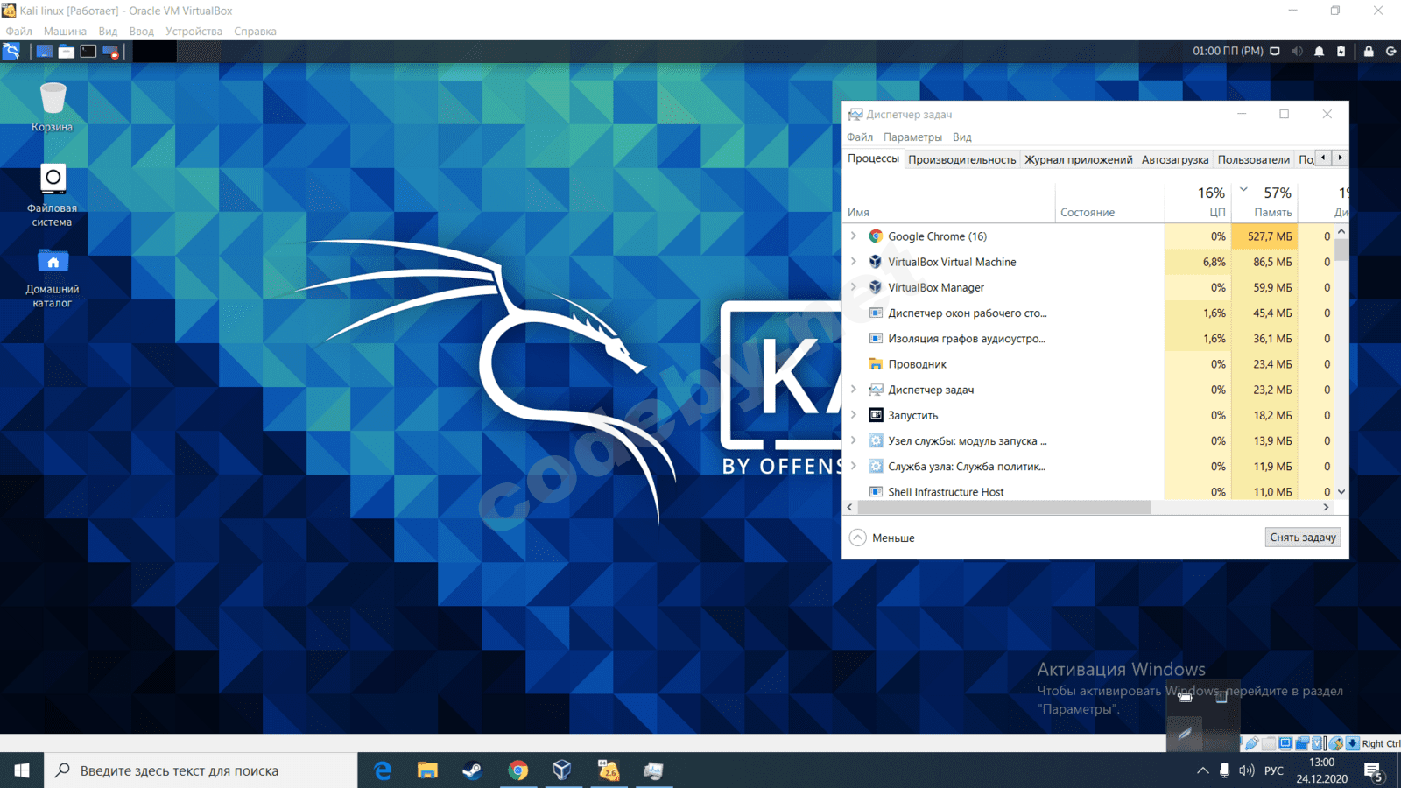Click the Kali lock screen icon
The height and width of the screenshot is (788, 1401).
click(x=1369, y=52)
